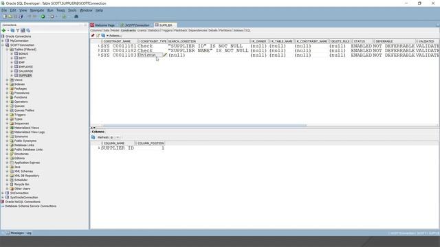Open the SQL sub-tab
The height and width of the screenshot is (247, 440).
click(247, 30)
